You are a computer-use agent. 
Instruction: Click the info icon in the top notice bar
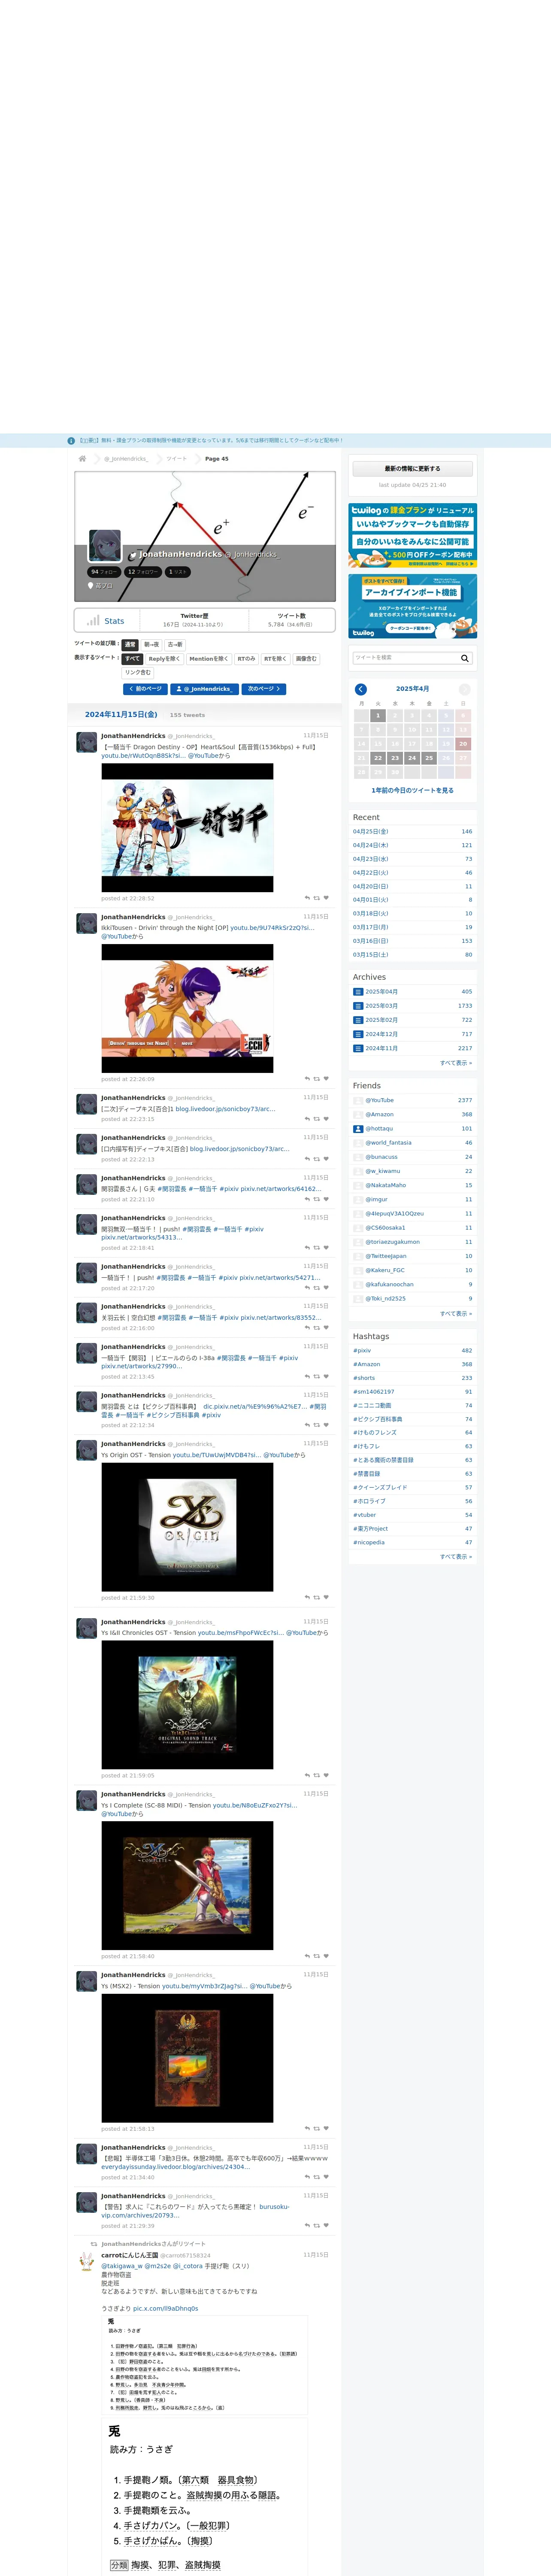71,440
